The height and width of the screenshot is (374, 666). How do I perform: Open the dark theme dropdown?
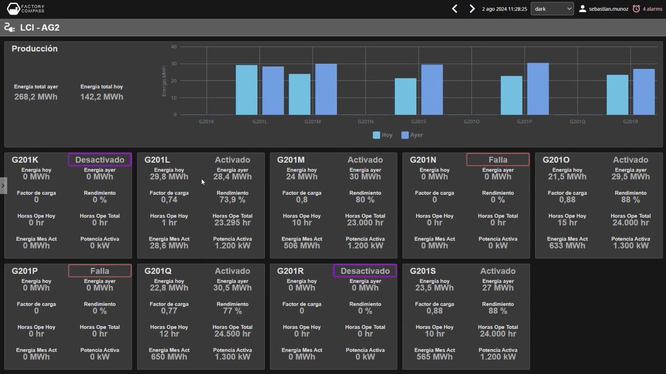coord(552,9)
